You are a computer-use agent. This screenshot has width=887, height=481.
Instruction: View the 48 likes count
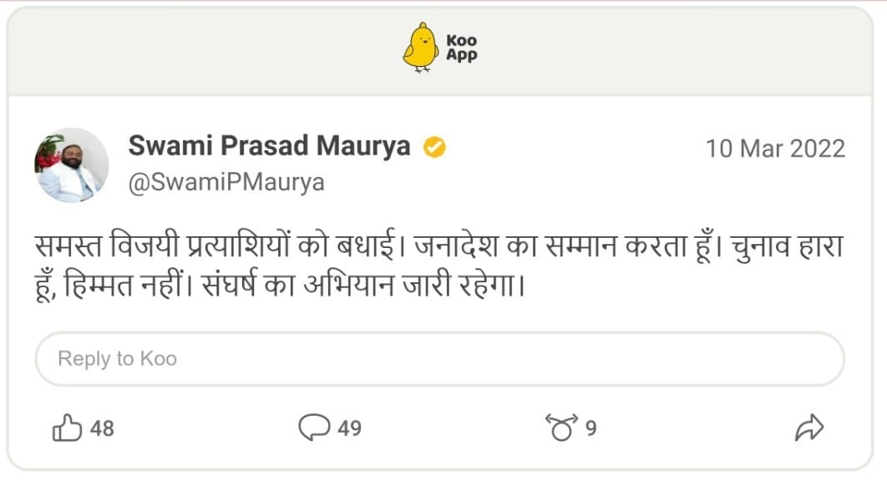102,428
